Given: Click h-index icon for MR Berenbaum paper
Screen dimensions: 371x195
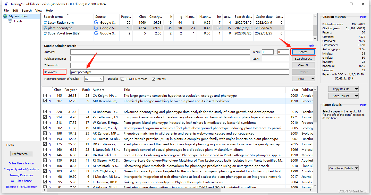Looking at the screenshot, I should (49, 101).
